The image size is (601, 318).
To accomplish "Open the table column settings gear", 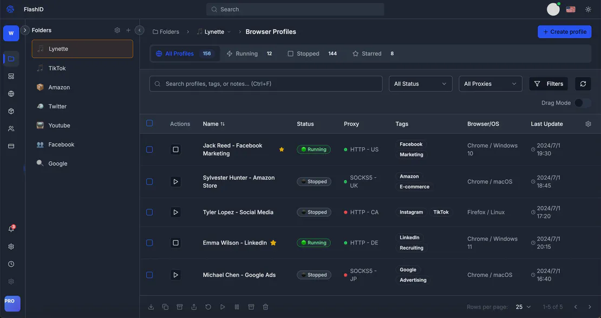I will click(589, 124).
